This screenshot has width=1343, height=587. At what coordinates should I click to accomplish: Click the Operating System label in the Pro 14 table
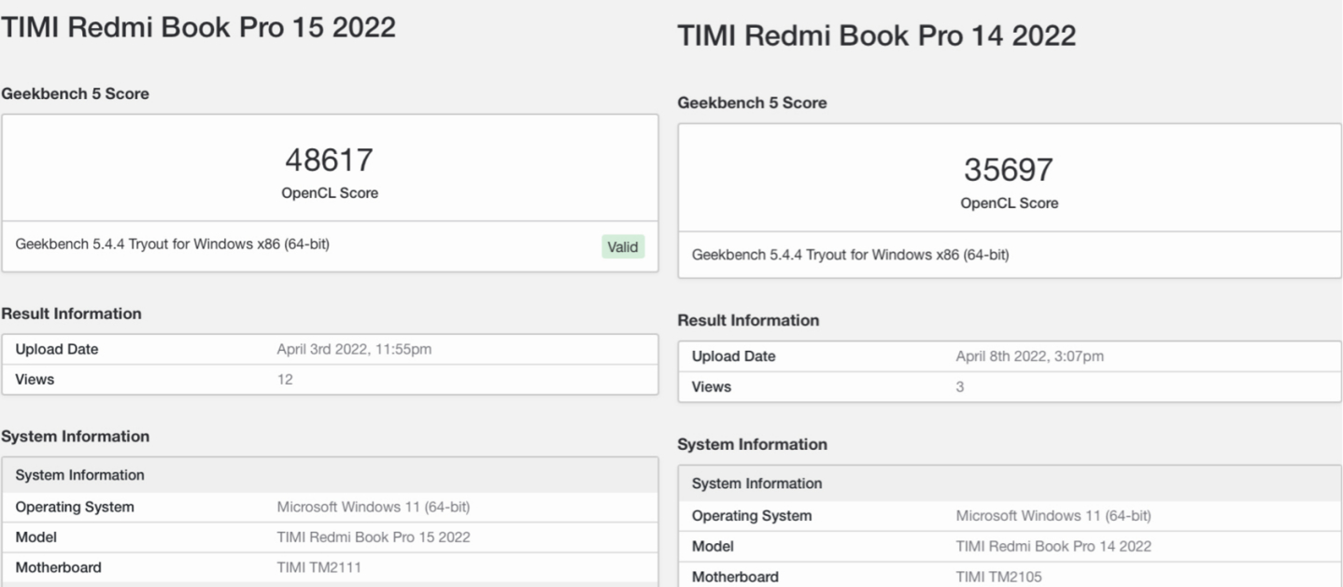click(752, 516)
